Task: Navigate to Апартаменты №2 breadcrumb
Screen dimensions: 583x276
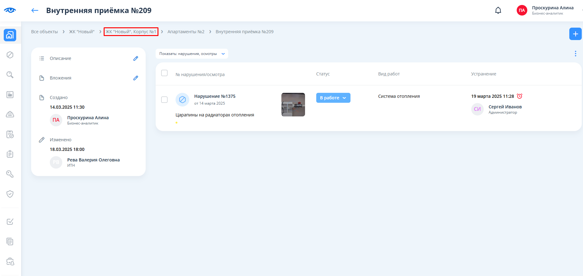Action: coord(186,32)
